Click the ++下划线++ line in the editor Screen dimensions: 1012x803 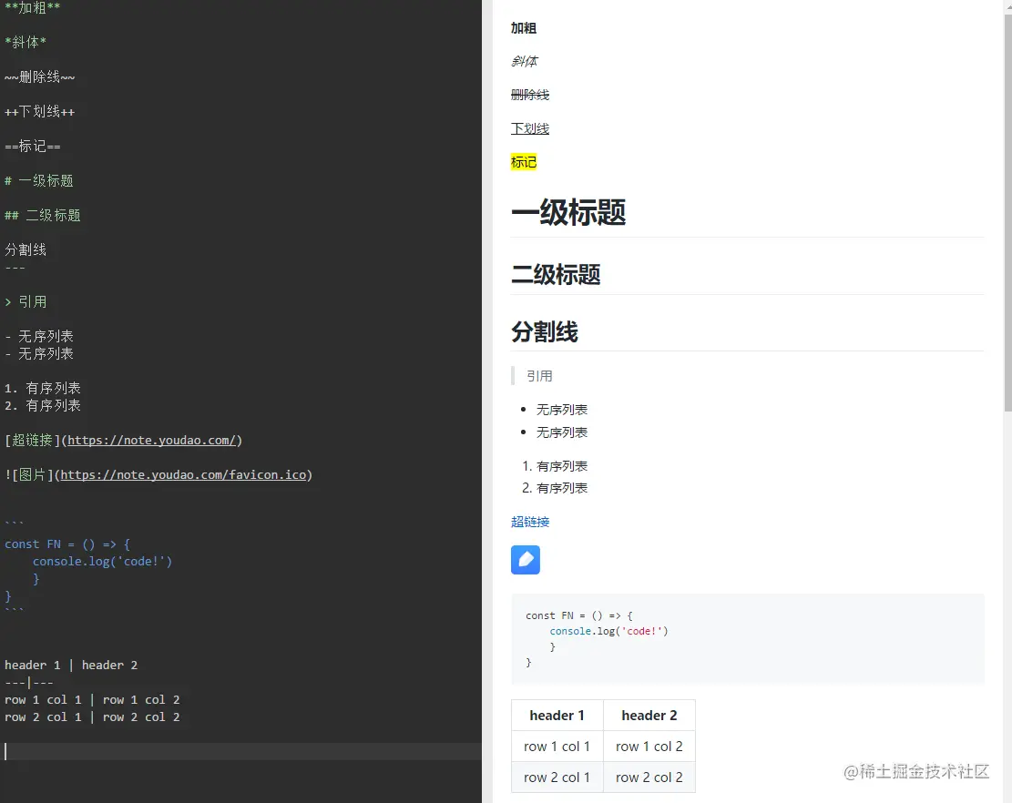[39, 112]
